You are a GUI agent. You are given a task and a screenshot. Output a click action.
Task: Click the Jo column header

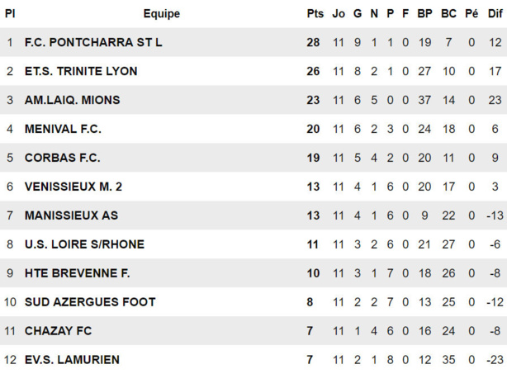339,13
